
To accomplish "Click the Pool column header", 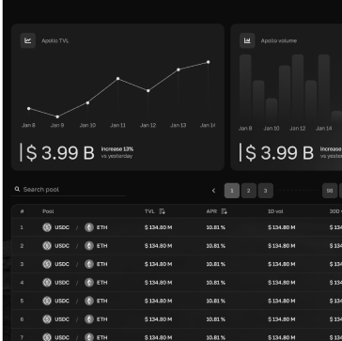I will [48, 211].
